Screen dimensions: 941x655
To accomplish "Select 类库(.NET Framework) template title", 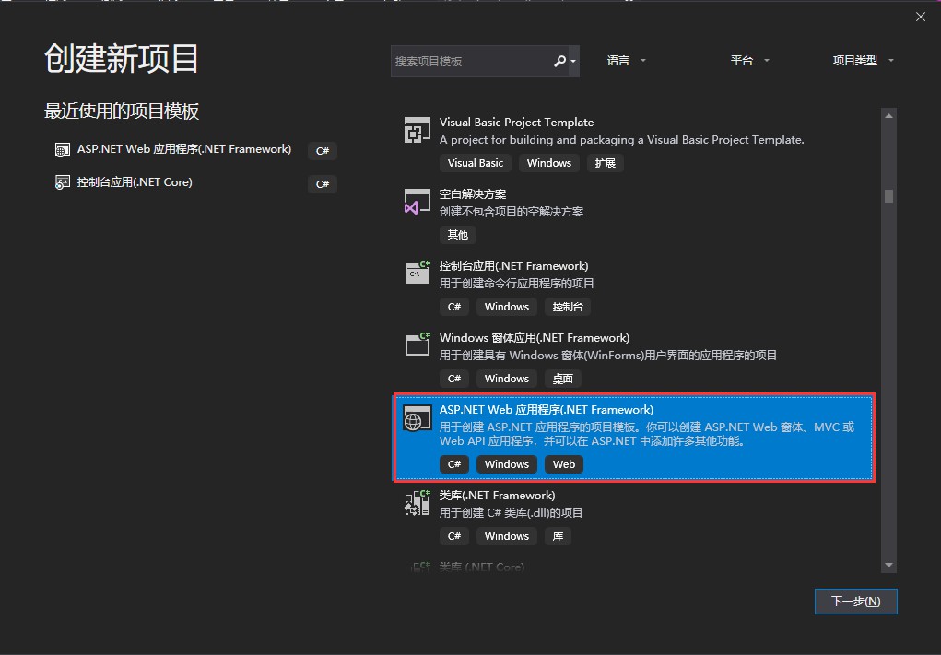I will coord(497,496).
